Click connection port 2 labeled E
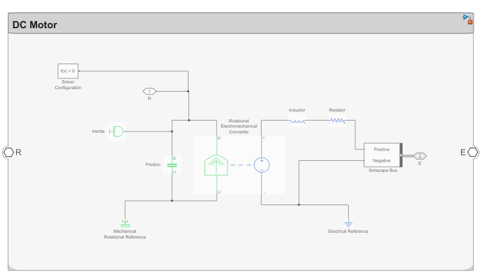The height and width of the screenshot is (277, 484). (x=420, y=156)
